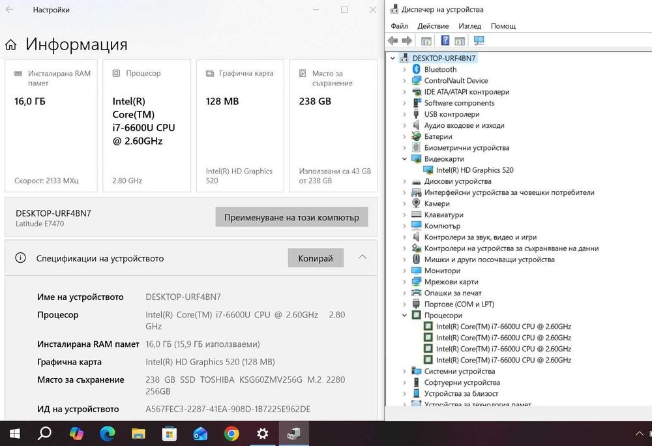
Task: Expand the Bluetooth category
Action: [404, 69]
